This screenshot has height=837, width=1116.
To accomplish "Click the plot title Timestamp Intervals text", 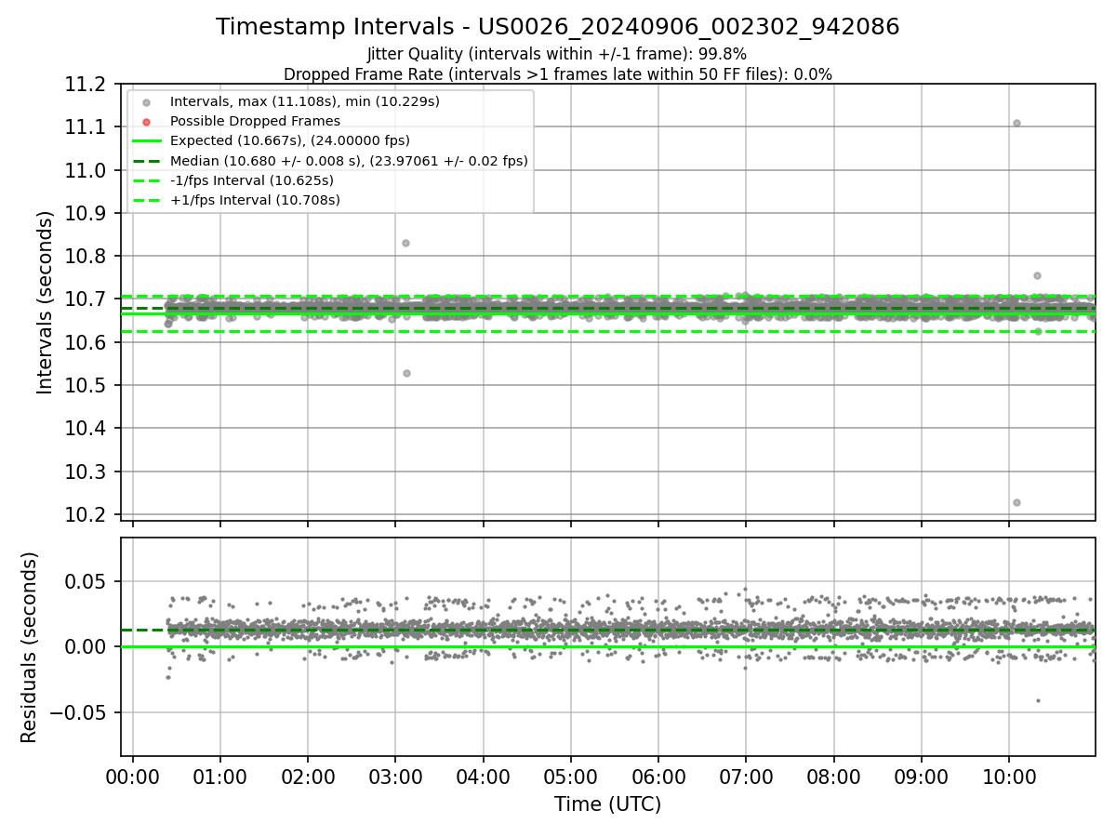I will click(x=558, y=27).
